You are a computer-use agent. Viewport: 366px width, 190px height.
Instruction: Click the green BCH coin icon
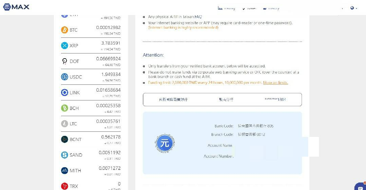(x=64, y=108)
